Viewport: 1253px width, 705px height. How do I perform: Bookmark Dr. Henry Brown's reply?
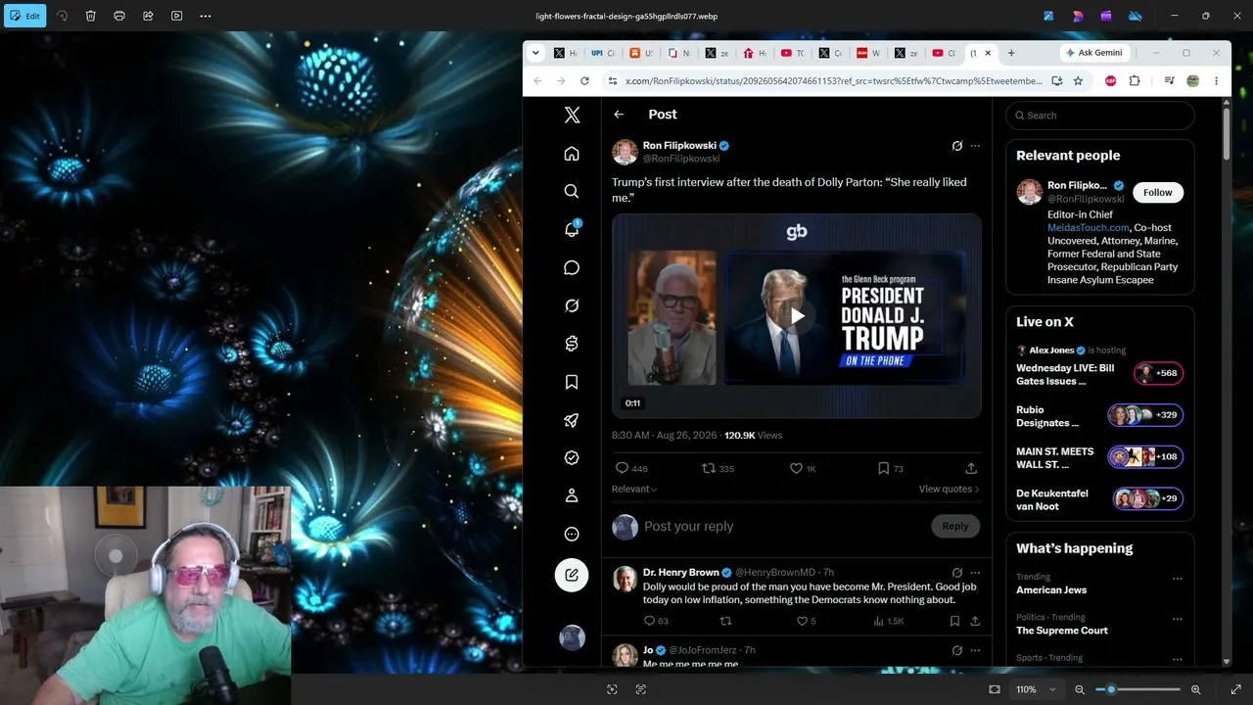click(954, 621)
